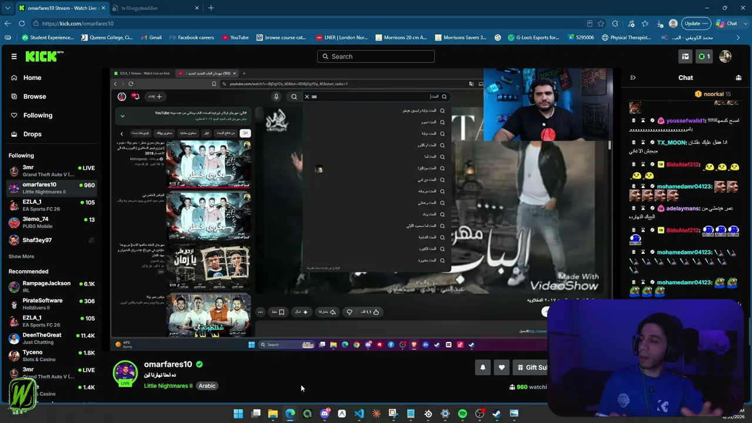Open the Gmail bookmark

[150, 38]
